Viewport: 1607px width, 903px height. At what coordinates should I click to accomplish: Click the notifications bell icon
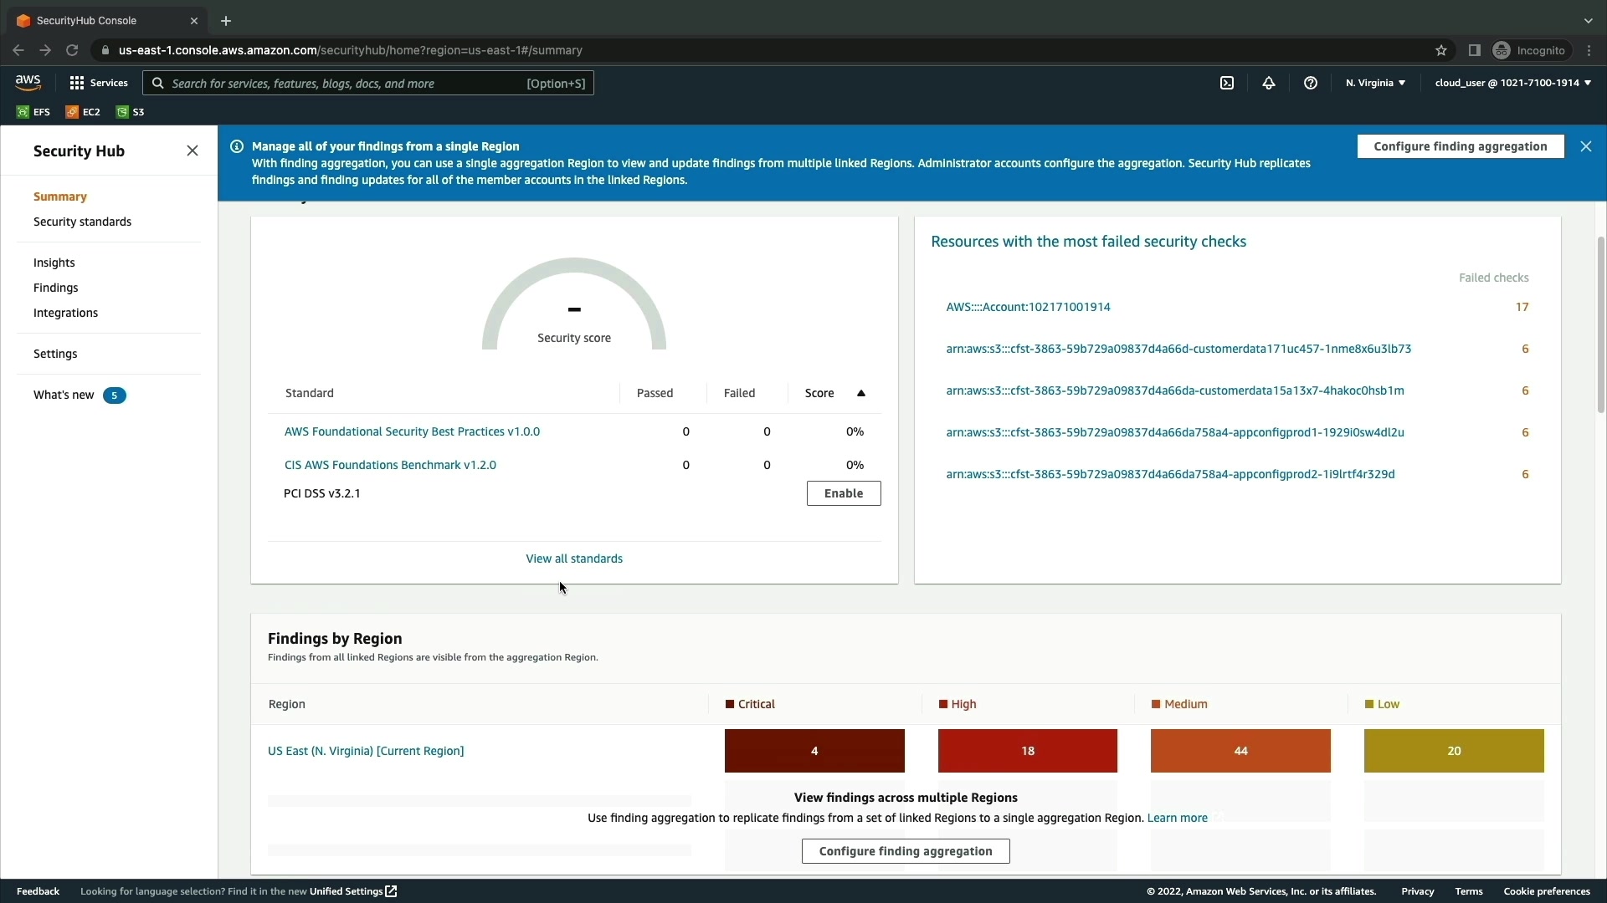pos(1269,83)
